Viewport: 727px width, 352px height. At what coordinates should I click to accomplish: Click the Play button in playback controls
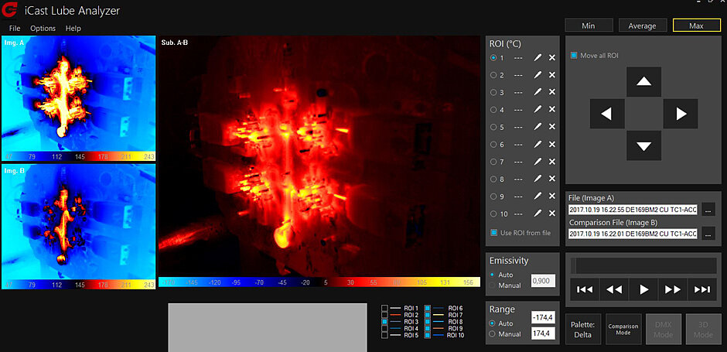tap(643, 289)
